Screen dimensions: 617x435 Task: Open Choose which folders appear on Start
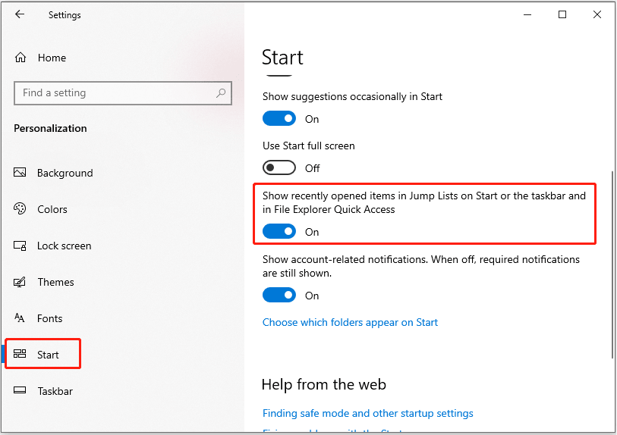(x=350, y=323)
